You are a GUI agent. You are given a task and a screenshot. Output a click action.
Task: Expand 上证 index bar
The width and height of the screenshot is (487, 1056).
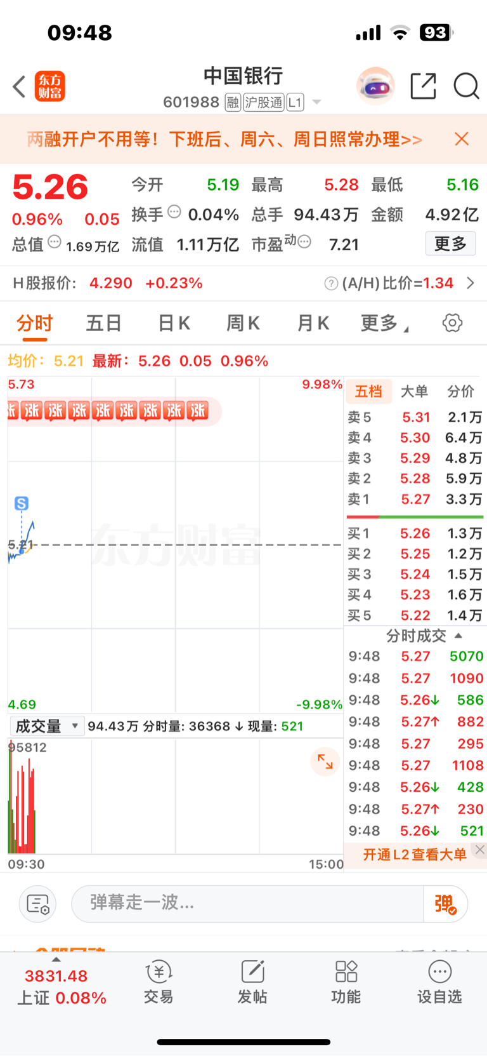point(61,987)
